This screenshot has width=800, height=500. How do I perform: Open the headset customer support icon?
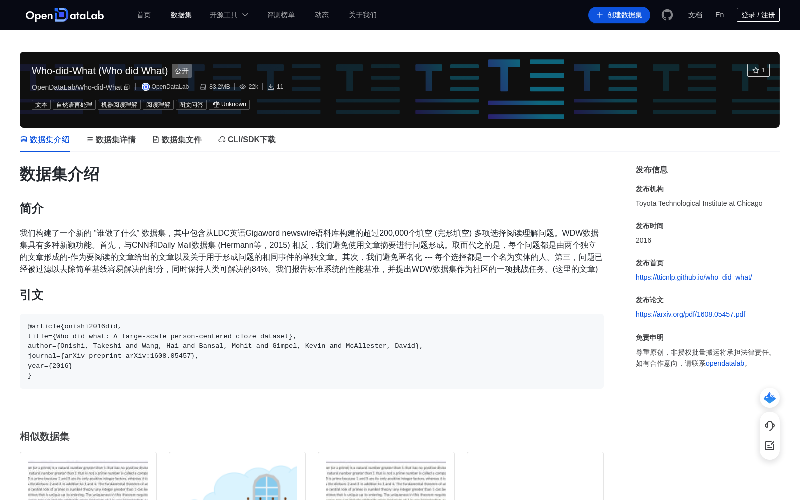pos(770,425)
